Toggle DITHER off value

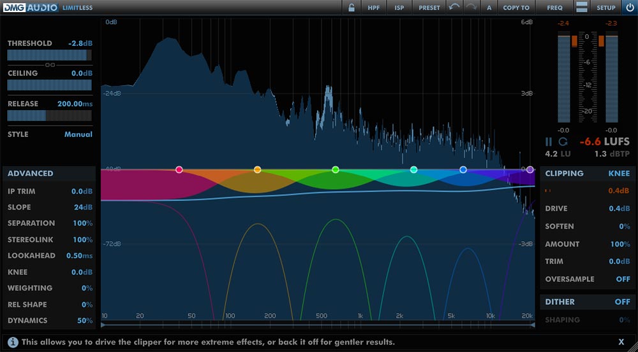tap(622, 302)
